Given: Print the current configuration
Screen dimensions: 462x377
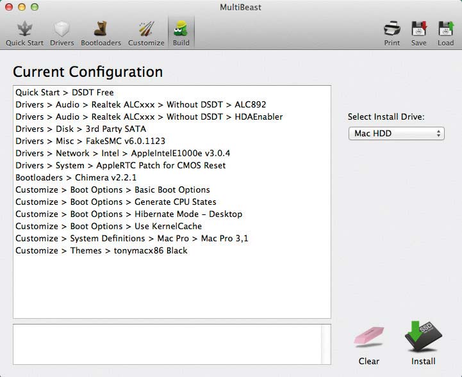Looking at the screenshot, I should [x=392, y=33].
